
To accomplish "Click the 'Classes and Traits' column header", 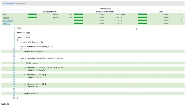I will coord(50,12).
